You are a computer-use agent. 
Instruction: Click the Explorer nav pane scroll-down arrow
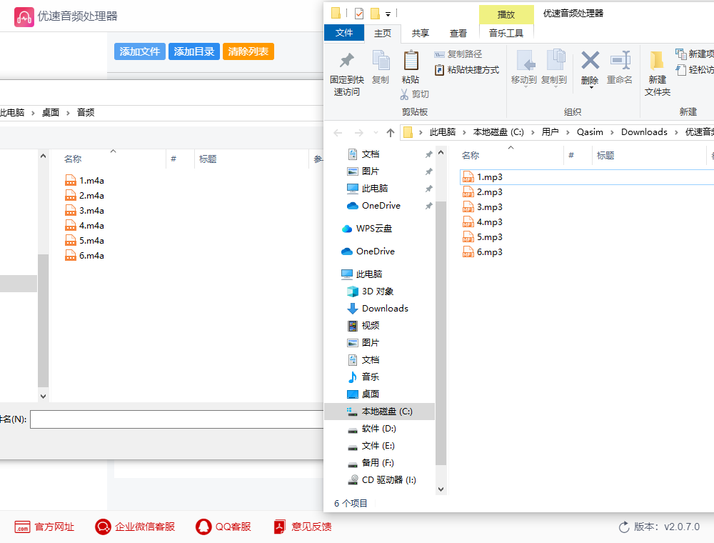coord(441,489)
